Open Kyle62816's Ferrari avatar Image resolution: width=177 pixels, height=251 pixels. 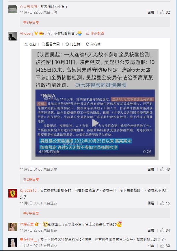click(13, 193)
